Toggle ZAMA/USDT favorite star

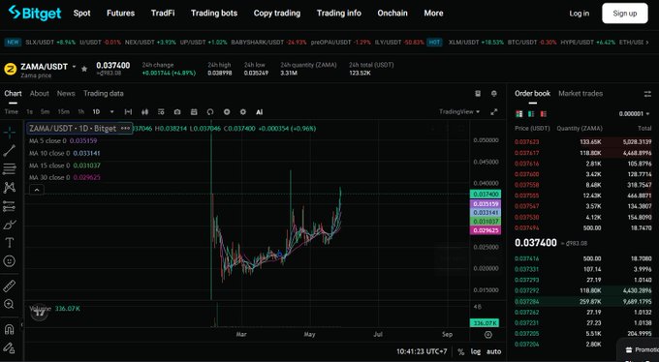[84, 69]
